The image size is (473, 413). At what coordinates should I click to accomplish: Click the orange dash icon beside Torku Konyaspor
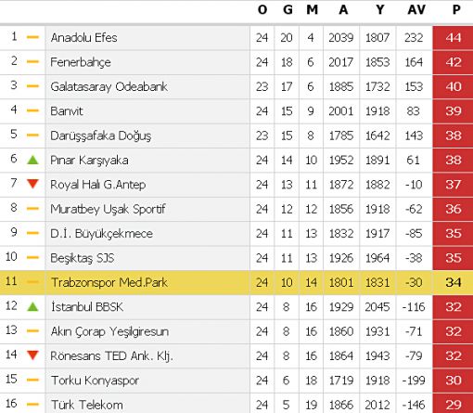32,380
